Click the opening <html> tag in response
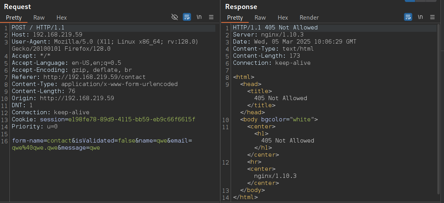 pyautogui.click(x=244, y=77)
